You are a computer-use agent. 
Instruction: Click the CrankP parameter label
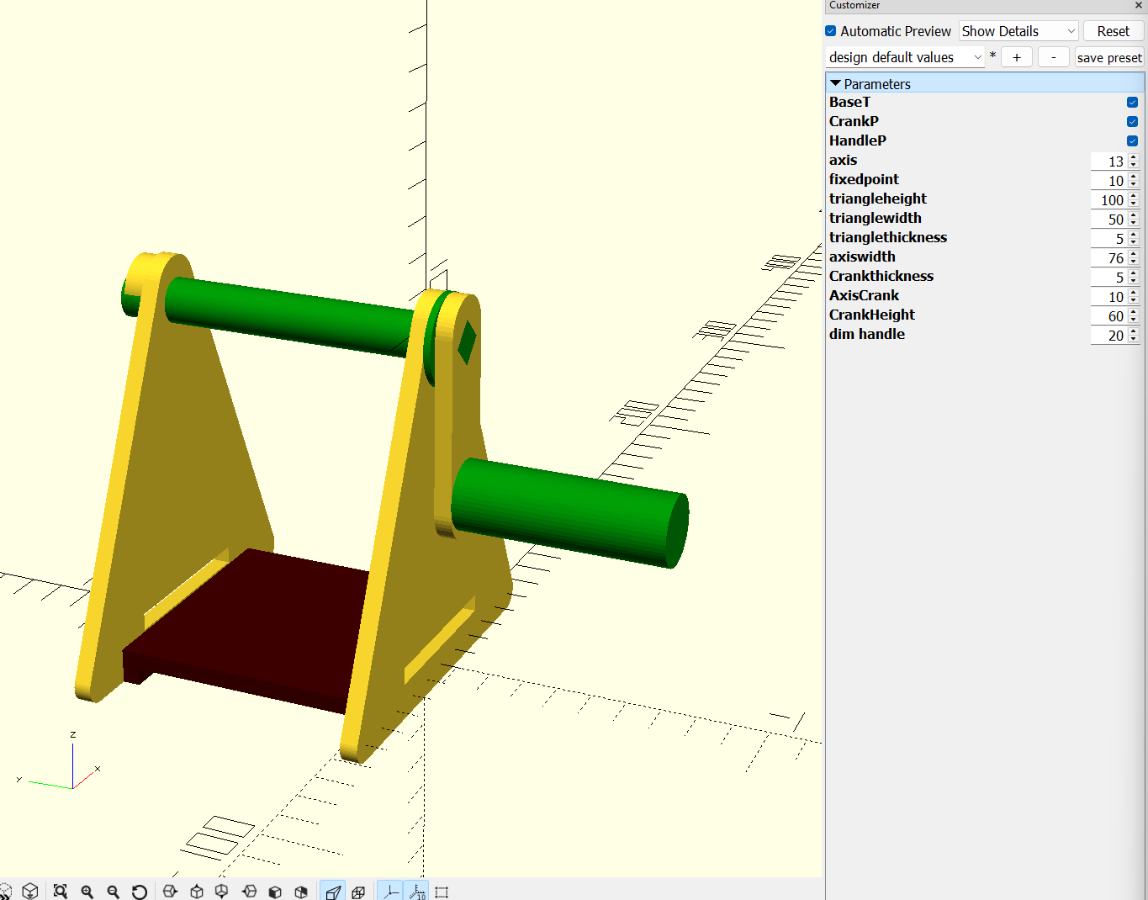pyautogui.click(x=854, y=121)
